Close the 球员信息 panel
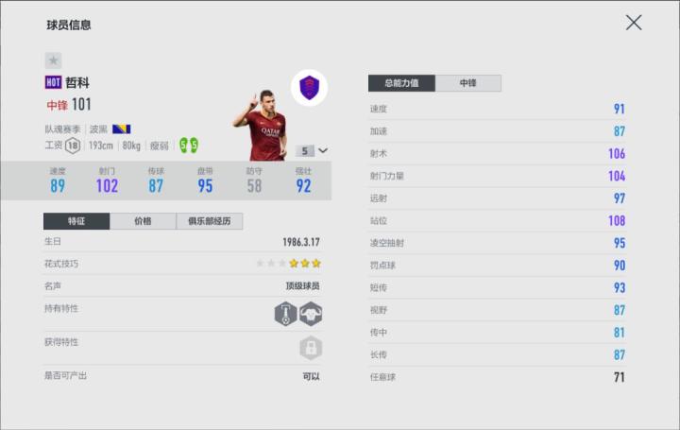 634,23
